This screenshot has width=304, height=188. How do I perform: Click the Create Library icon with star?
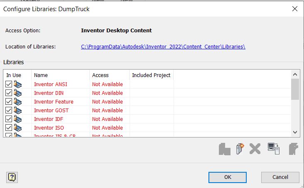pos(240,149)
